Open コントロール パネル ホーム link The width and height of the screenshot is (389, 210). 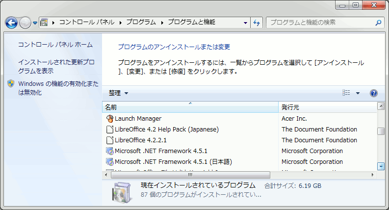(x=55, y=45)
